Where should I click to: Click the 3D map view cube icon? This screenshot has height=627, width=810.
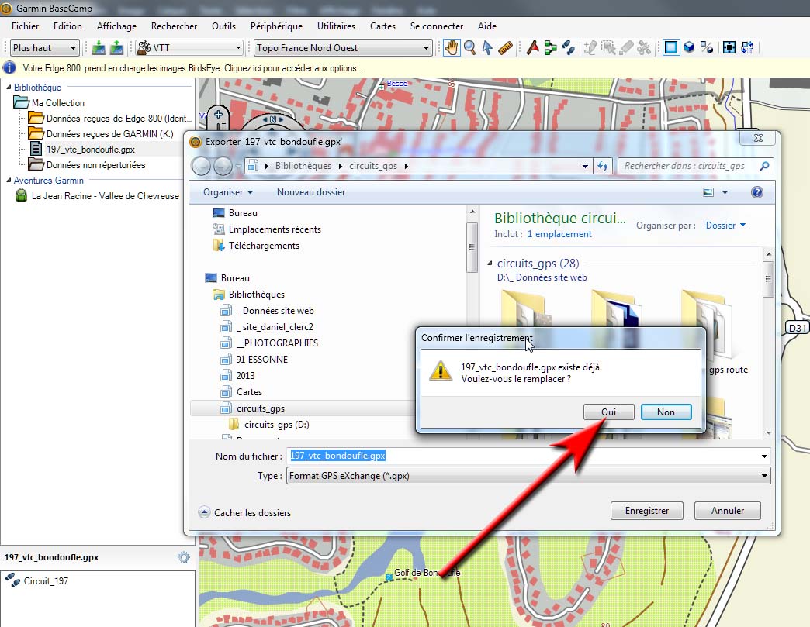[x=689, y=48]
